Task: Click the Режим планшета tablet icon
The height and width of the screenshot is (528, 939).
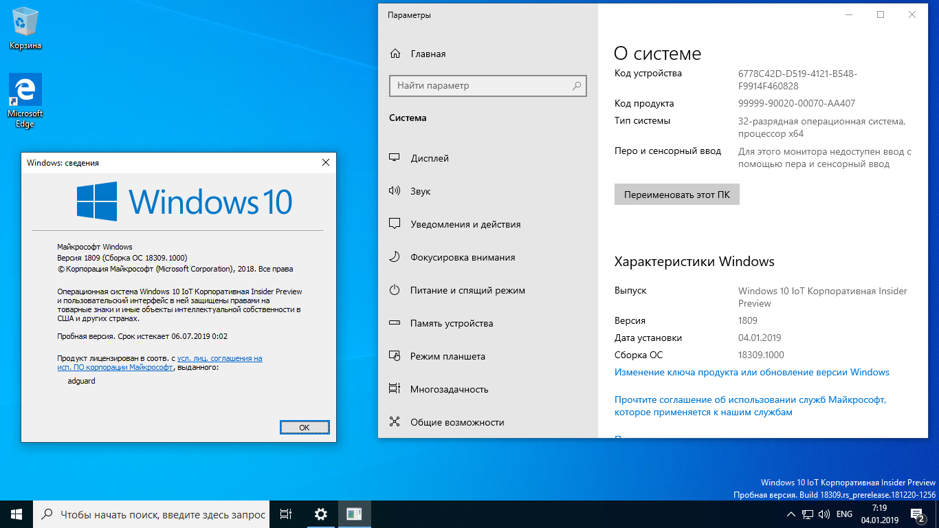Action: click(x=395, y=356)
